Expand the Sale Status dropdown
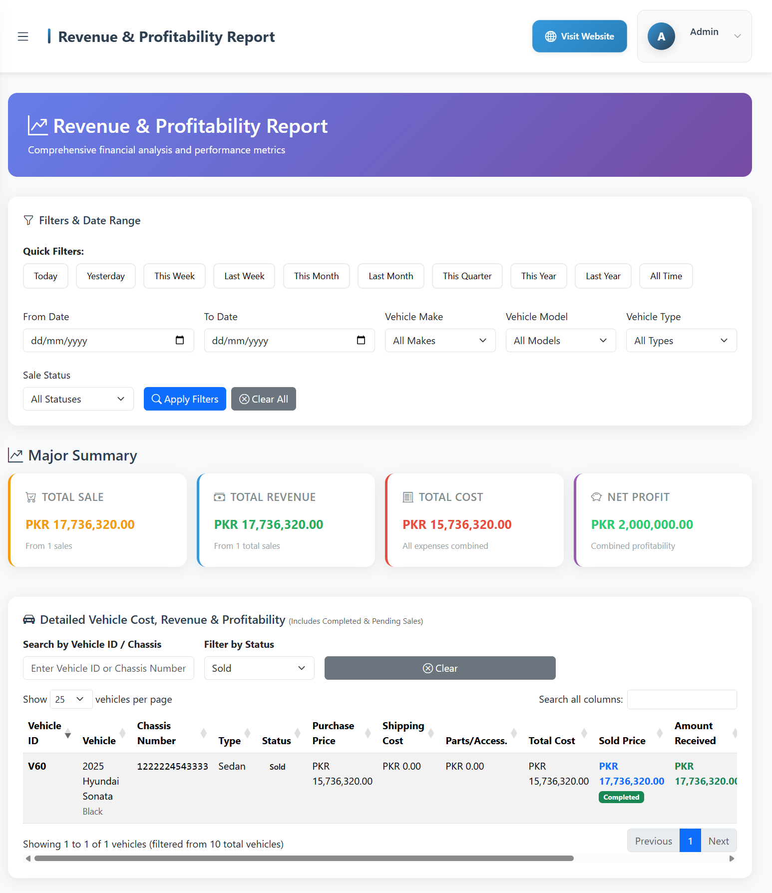The height and width of the screenshot is (893, 772). [78, 399]
